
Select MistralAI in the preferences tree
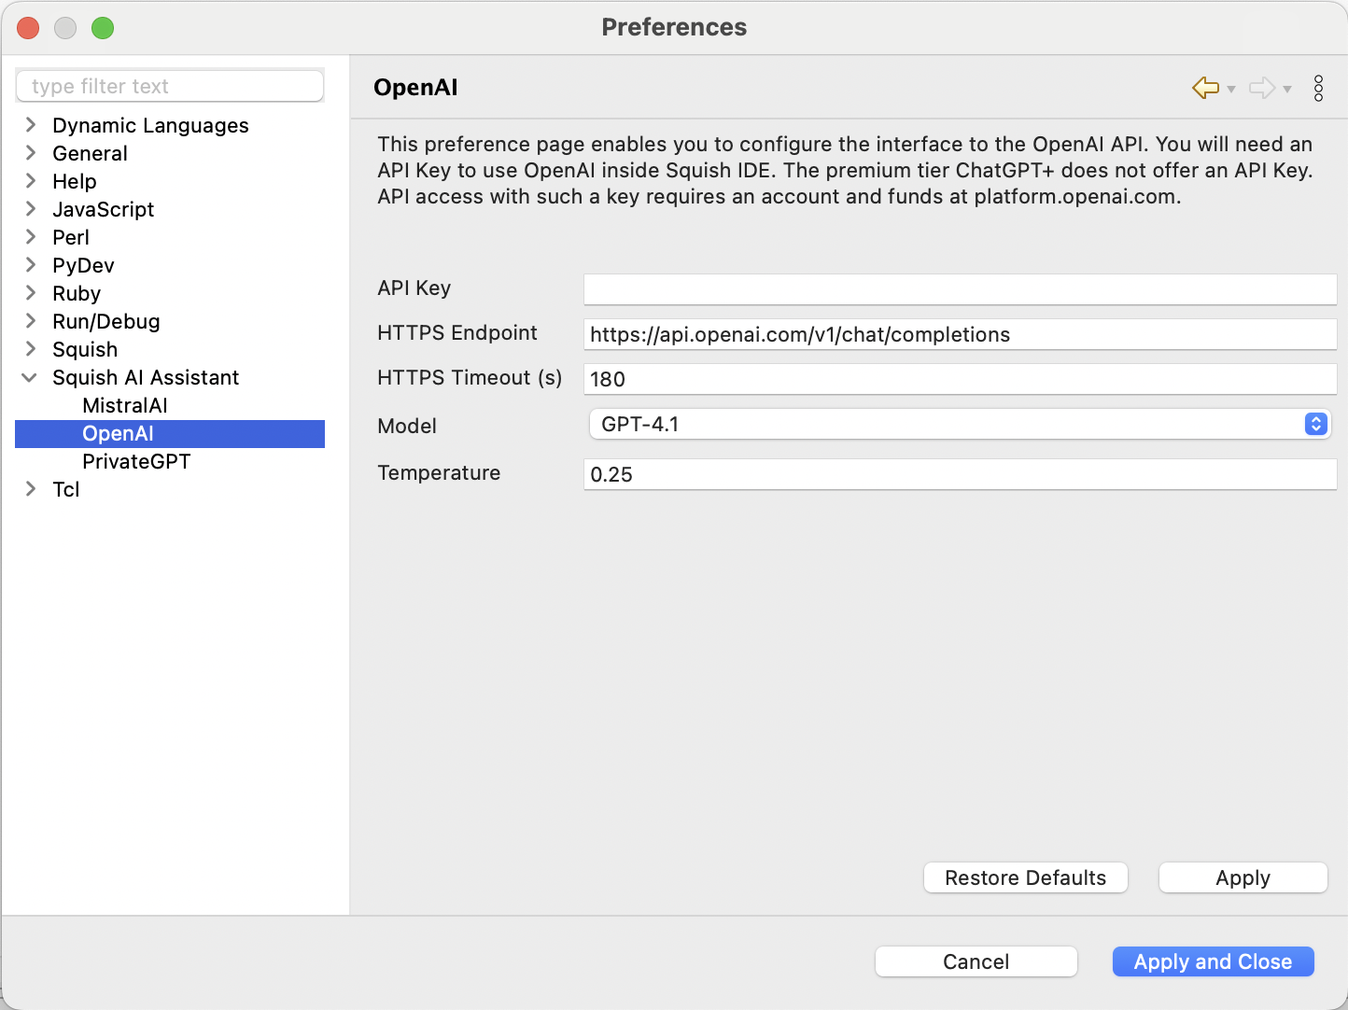click(x=125, y=405)
